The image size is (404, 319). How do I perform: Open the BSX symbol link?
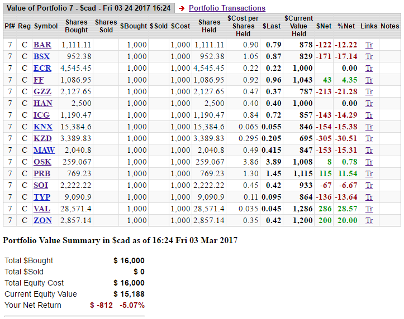tap(41, 56)
